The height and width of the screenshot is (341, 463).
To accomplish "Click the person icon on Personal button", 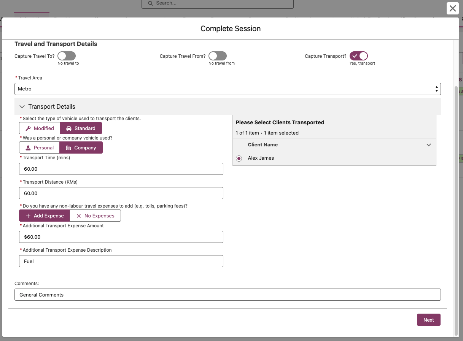I will click(28, 148).
